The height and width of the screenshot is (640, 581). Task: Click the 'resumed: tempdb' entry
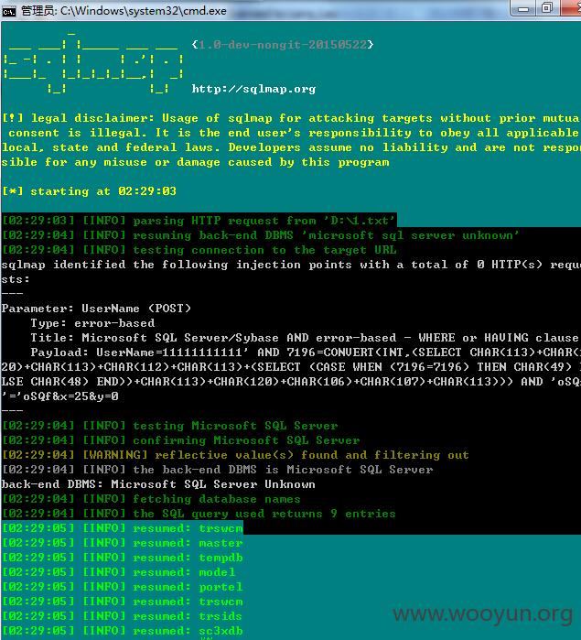click(123, 558)
